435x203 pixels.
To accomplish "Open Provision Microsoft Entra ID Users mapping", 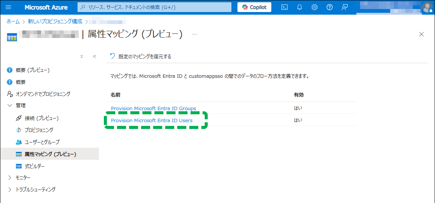I will [x=152, y=120].
